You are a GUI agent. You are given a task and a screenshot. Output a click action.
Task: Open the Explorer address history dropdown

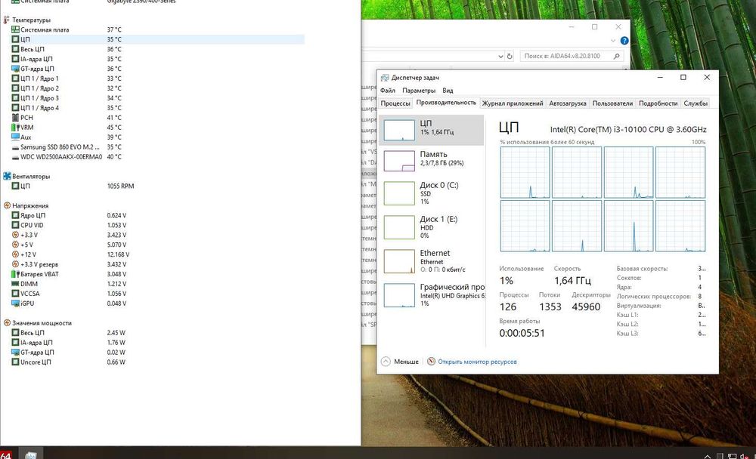point(500,57)
